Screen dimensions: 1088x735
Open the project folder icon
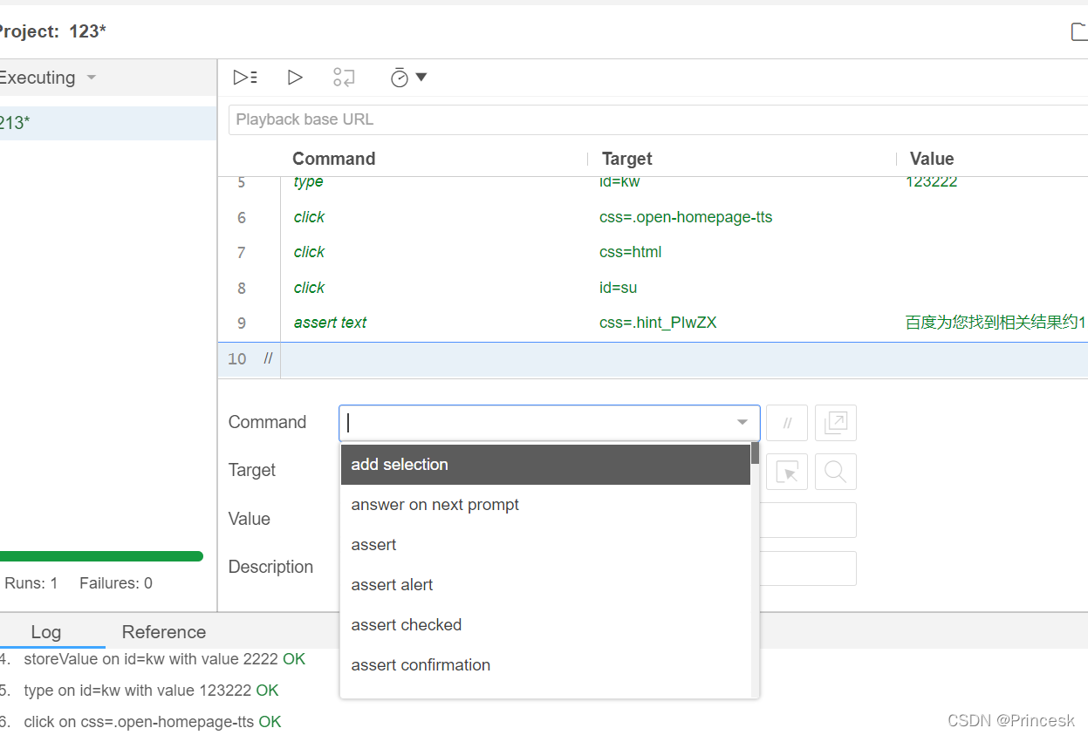point(1079,32)
